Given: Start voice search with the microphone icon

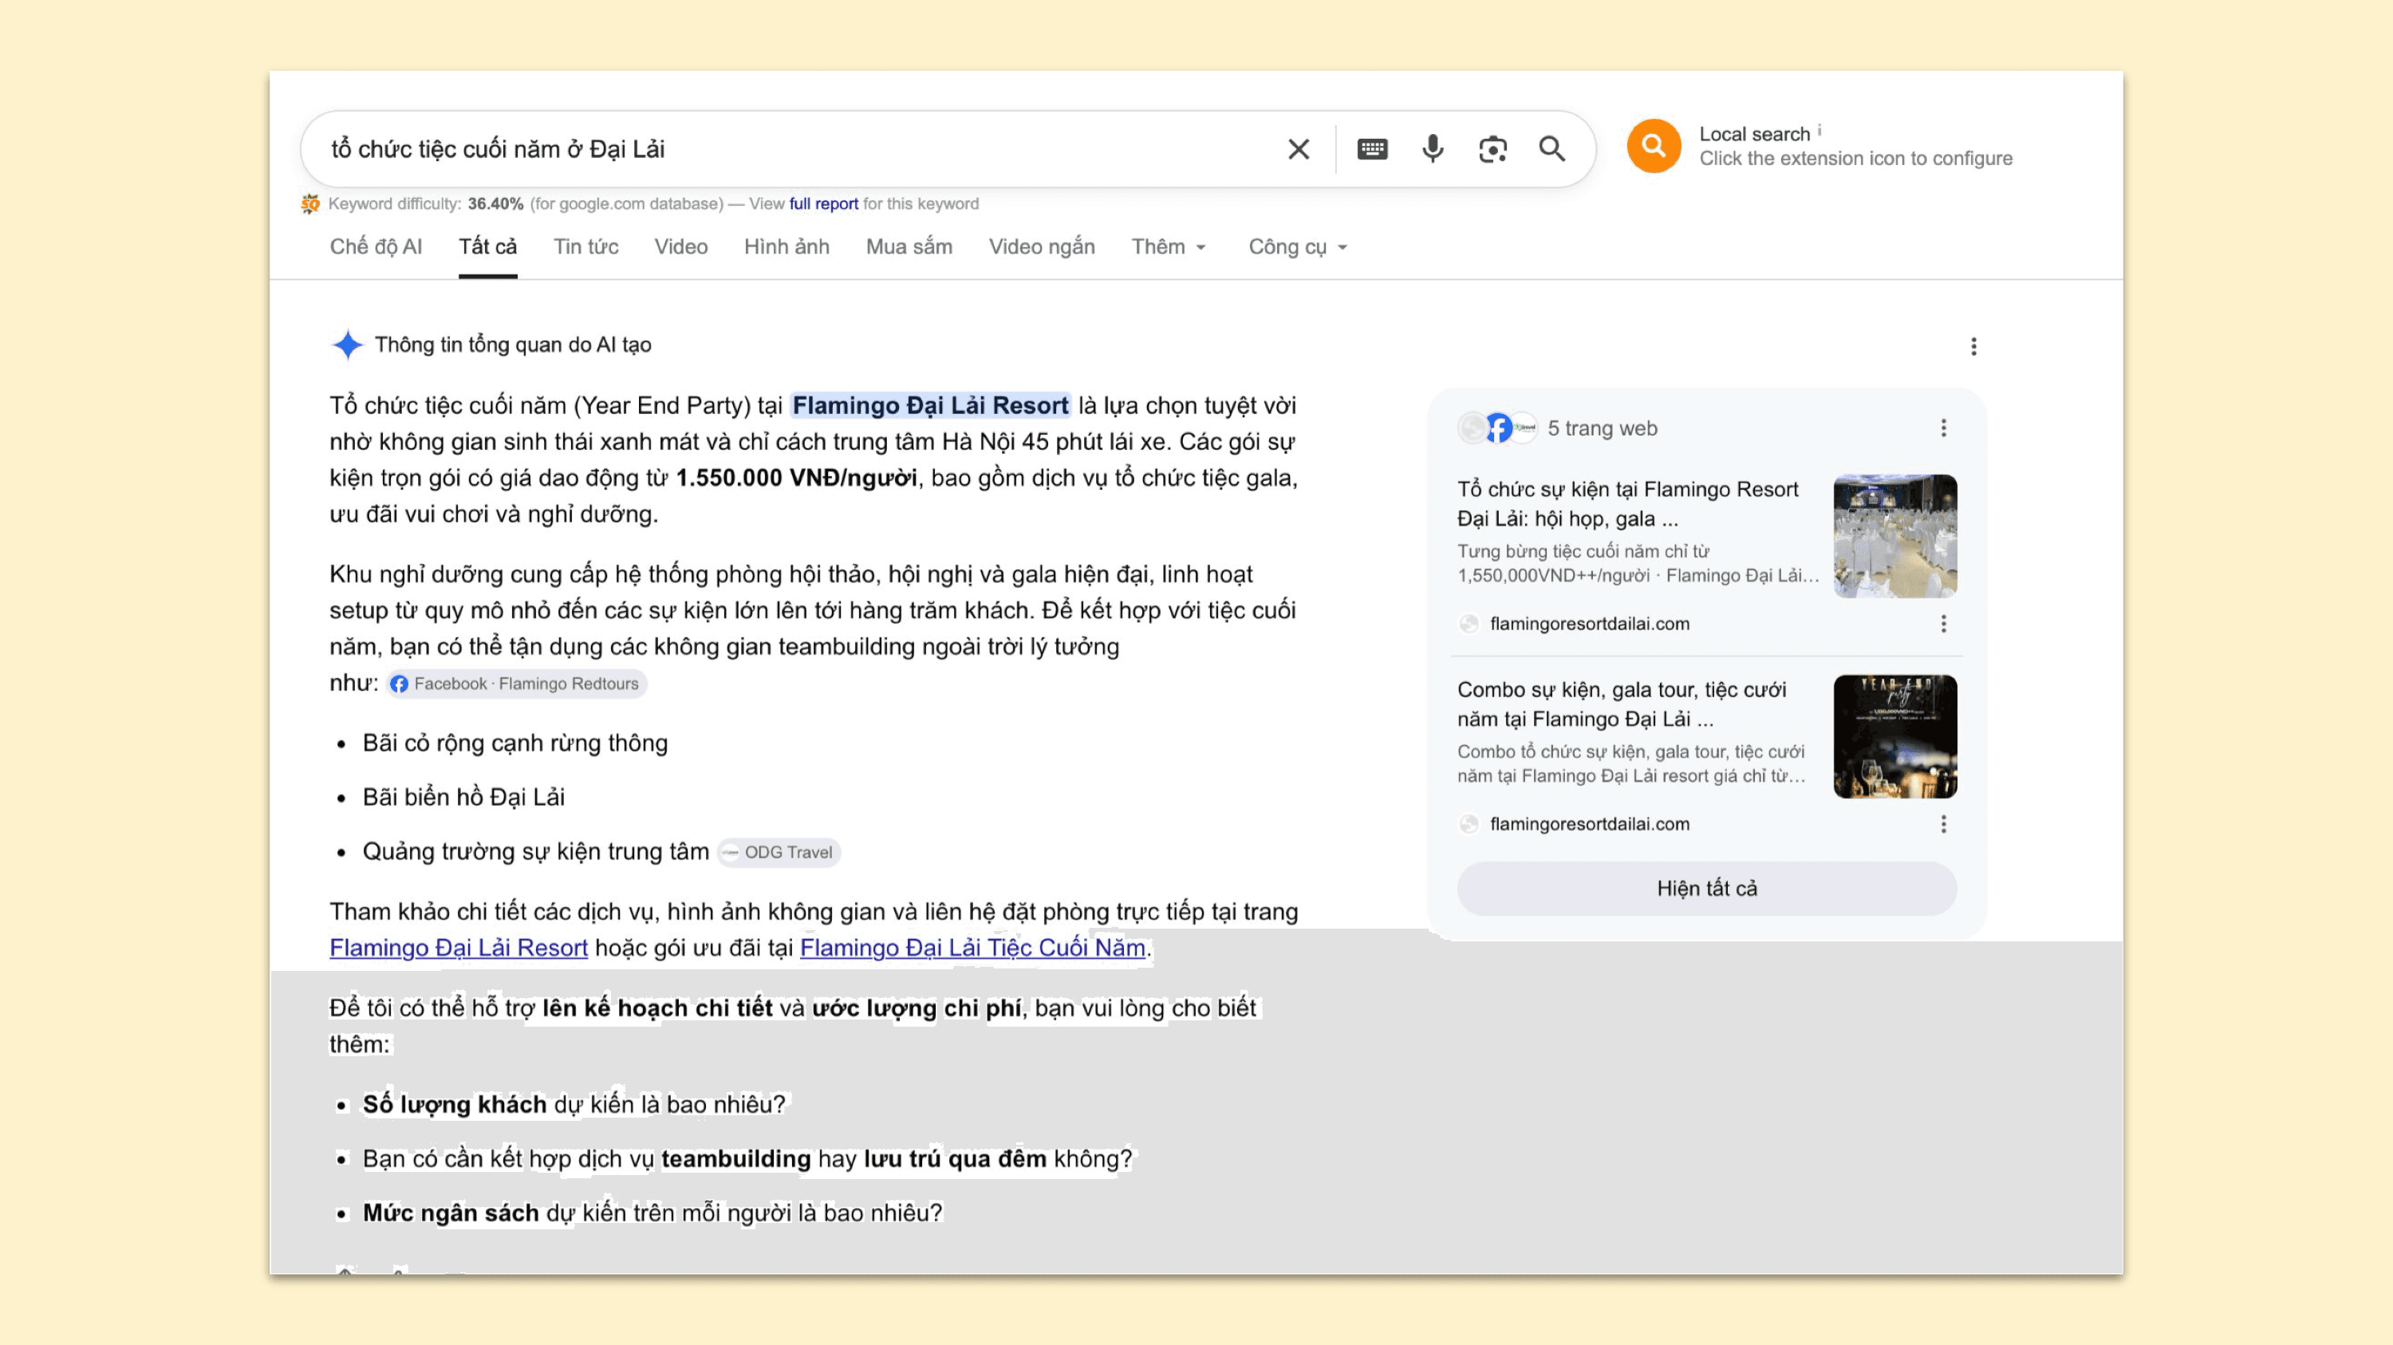Looking at the screenshot, I should point(1433,148).
